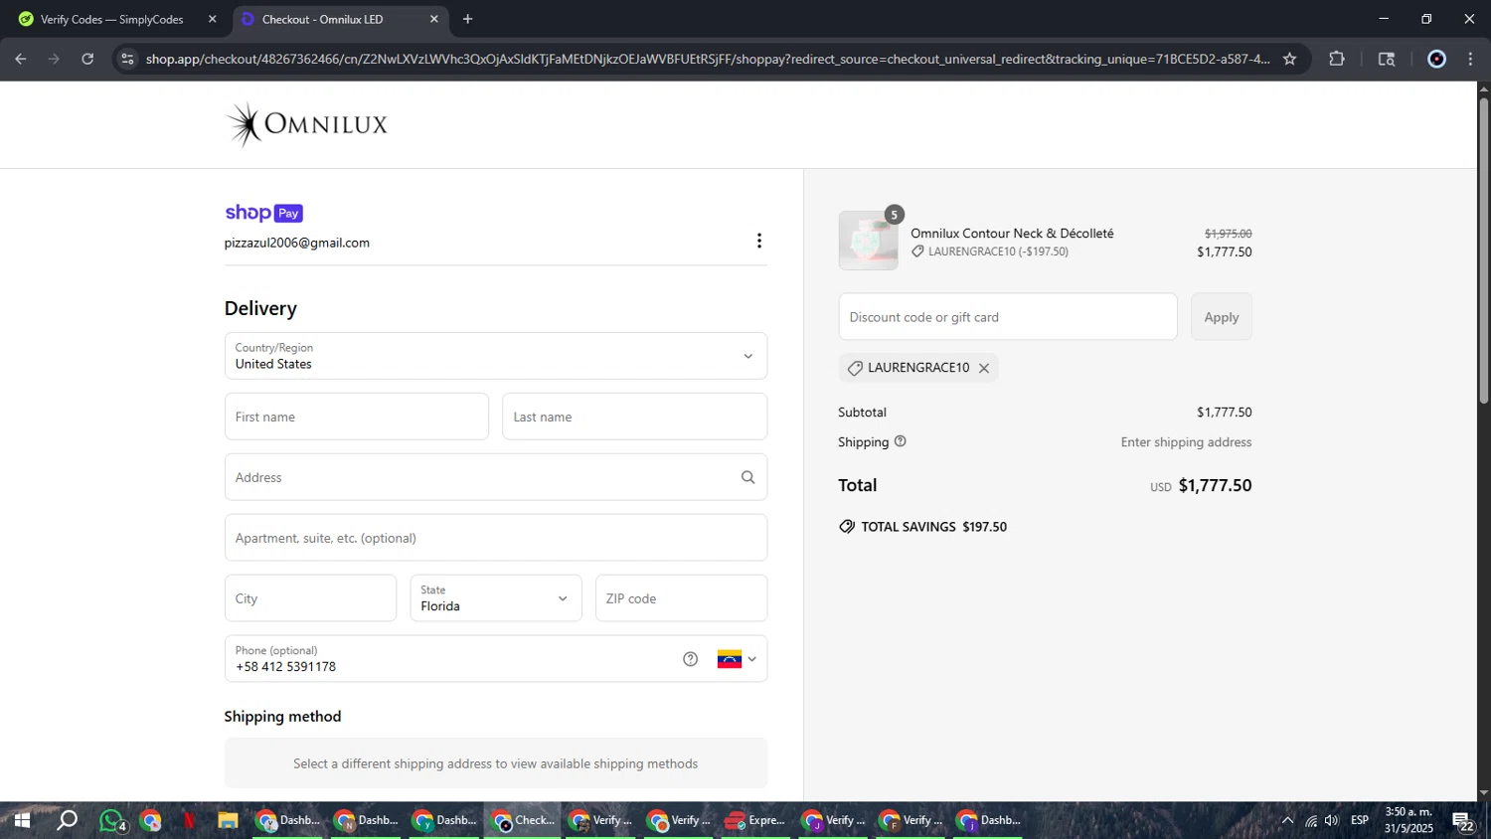Click the ESP language indicator

(1360, 820)
